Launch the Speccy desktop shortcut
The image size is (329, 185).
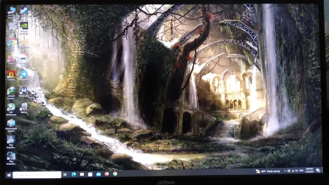[24, 107]
